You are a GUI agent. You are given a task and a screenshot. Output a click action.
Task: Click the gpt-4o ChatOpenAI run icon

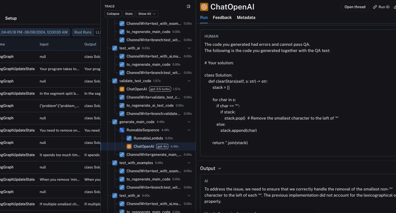pos(129,146)
